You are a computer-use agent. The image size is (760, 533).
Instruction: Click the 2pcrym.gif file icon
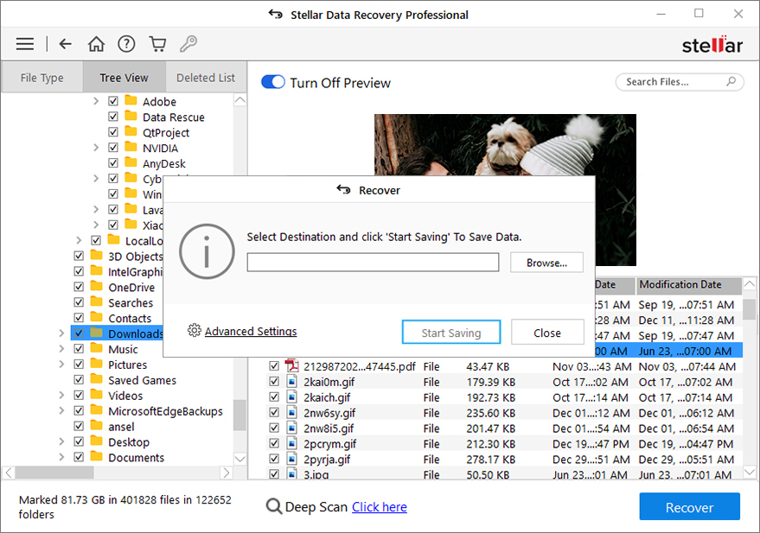(x=291, y=443)
